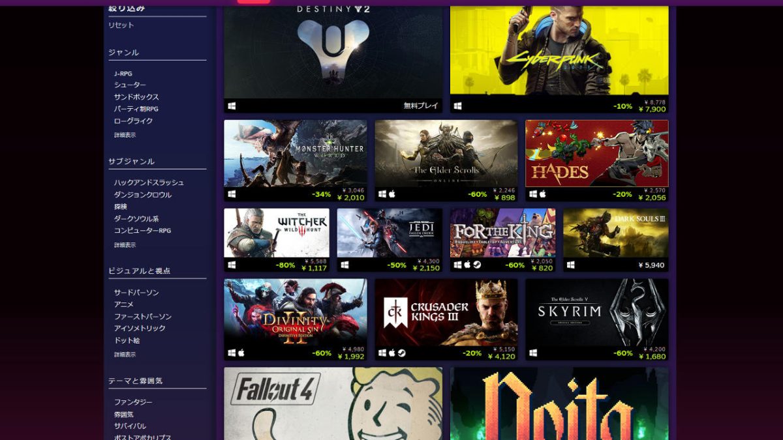Click Windows icon under Dark Souls III
Viewport: 783px width, 440px height.
click(571, 265)
